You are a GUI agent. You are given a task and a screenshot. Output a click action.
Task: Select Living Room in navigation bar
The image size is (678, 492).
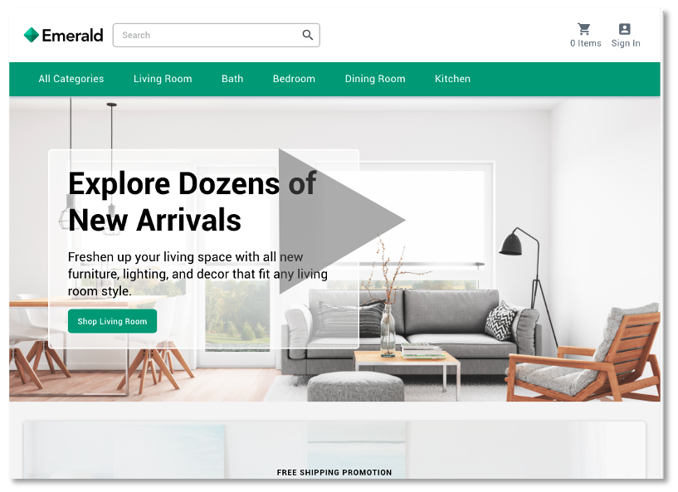tap(163, 79)
